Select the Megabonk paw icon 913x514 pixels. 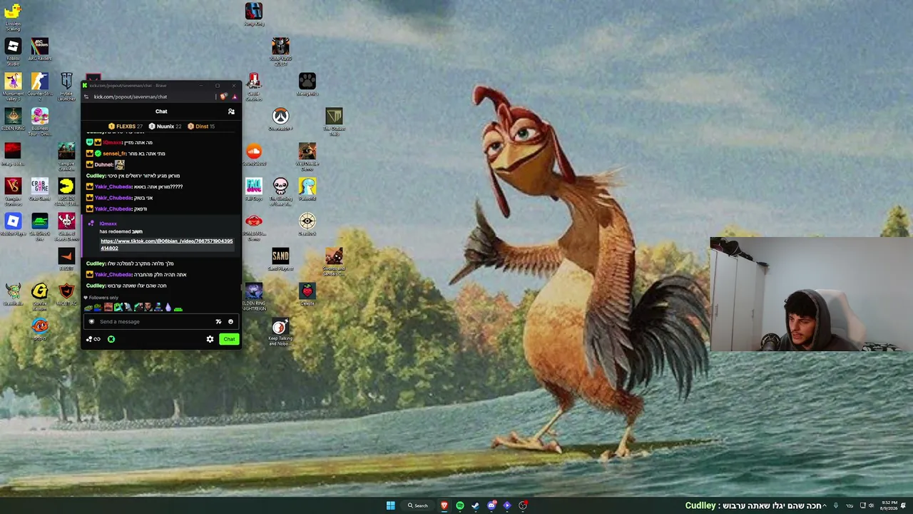307,85
